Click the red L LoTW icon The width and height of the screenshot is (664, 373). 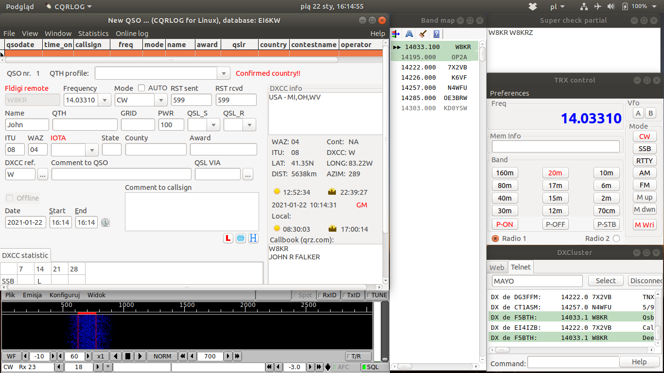(228, 238)
